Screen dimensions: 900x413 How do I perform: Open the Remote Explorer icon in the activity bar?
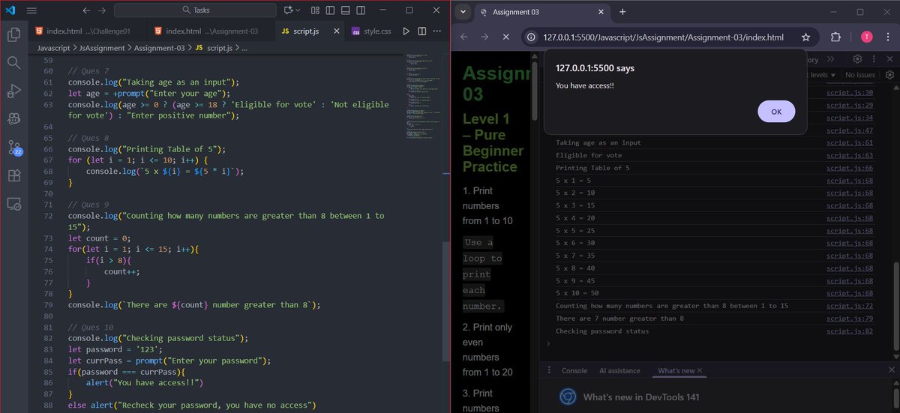point(13,203)
